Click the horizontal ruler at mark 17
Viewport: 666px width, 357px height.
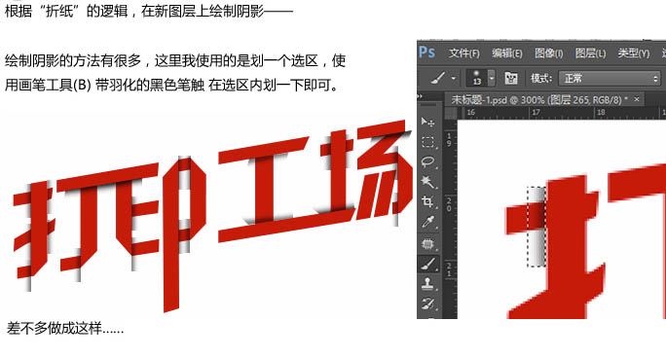pos(536,113)
